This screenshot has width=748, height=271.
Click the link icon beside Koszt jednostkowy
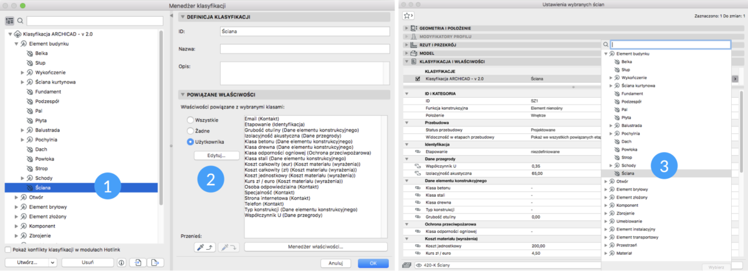pyautogui.click(x=417, y=245)
